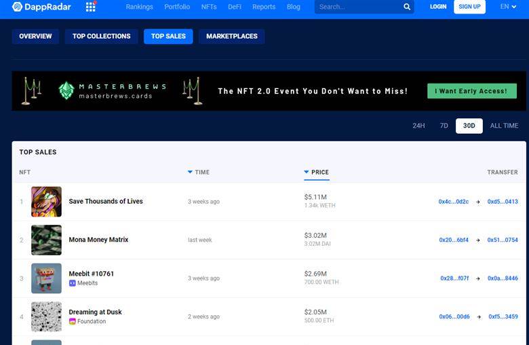Open the Dreaming at Dusk title
The height and width of the screenshot is (345, 529).
(95, 312)
